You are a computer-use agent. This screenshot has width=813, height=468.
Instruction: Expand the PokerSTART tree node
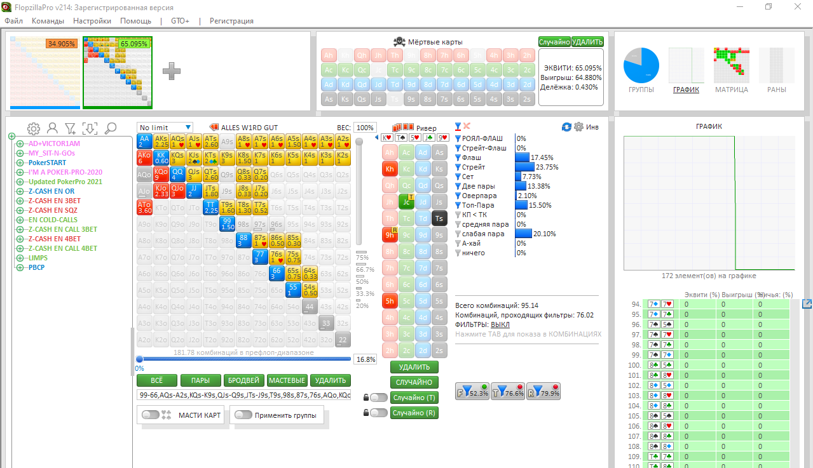[20, 163]
